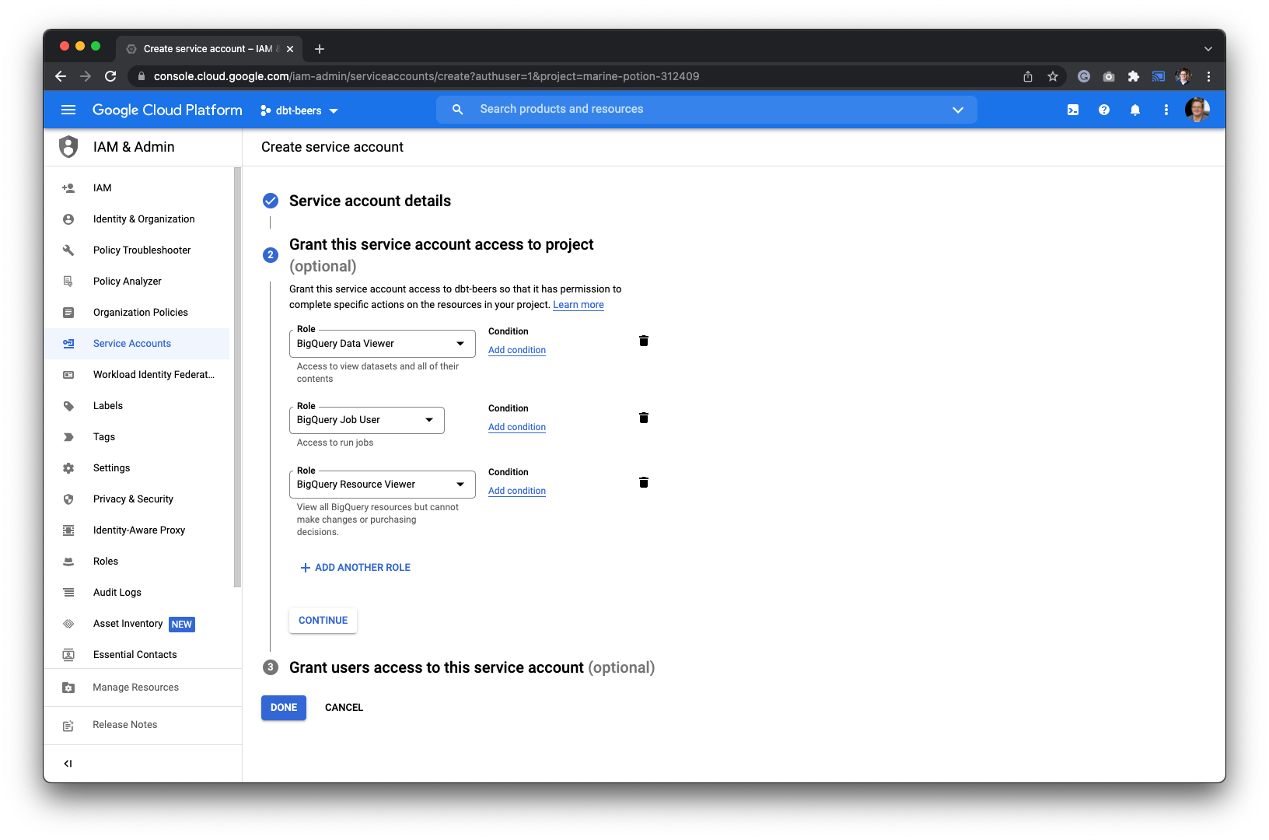Click the search magnifier icon
This screenshot has width=1269, height=840.
(458, 110)
